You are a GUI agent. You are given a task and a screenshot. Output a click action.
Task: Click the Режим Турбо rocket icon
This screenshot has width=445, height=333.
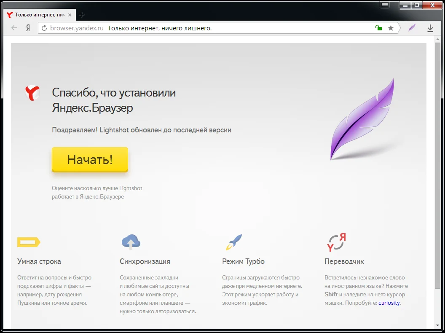[234, 242]
